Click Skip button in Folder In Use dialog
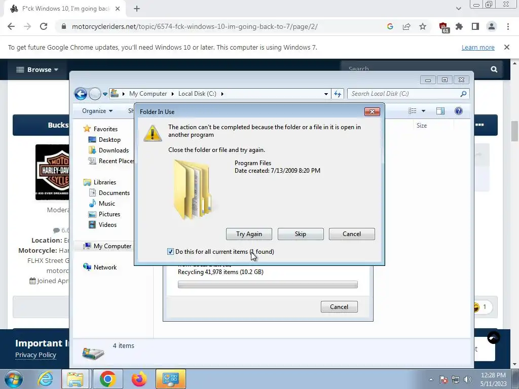The height and width of the screenshot is (389, 519). [x=301, y=234]
